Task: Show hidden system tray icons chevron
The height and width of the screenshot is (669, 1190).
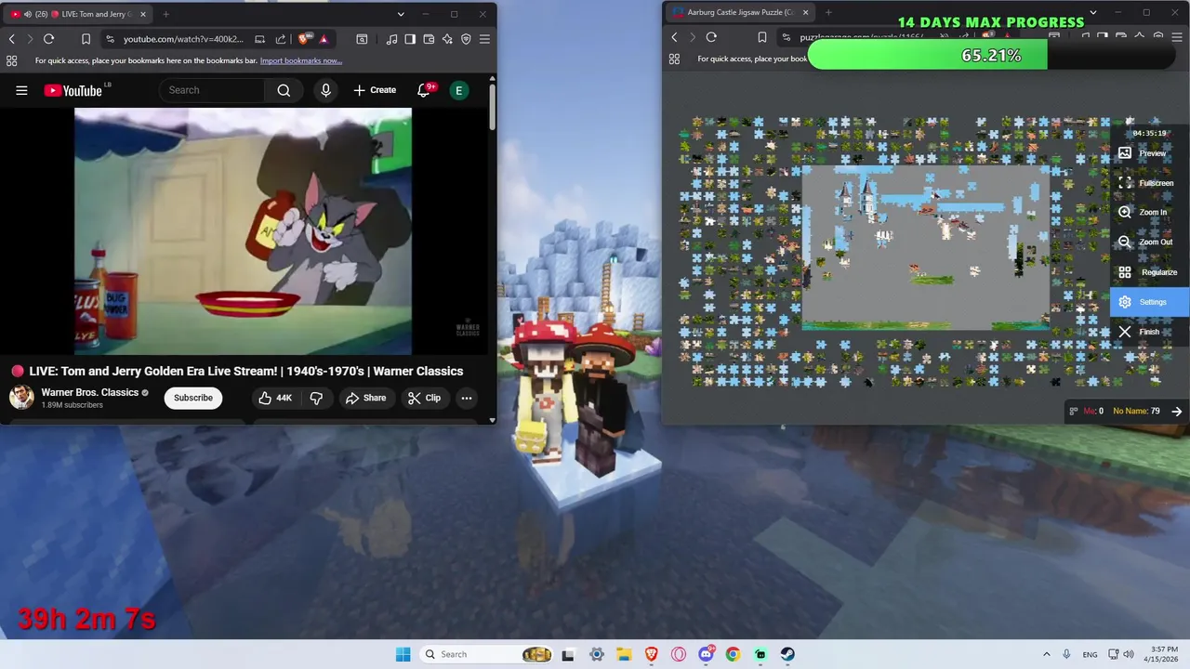Action: coord(1046,654)
